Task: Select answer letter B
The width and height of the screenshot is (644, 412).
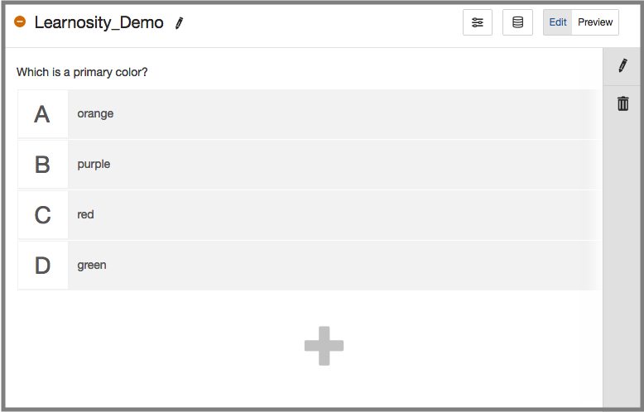Action: coord(42,165)
